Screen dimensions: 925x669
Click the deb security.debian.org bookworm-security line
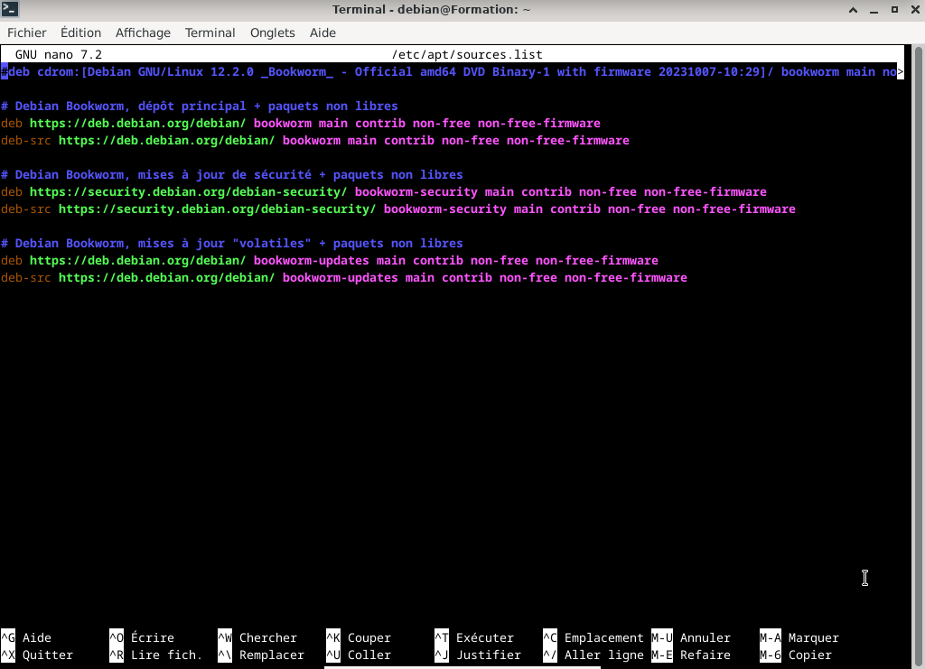[x=384, y=191]
